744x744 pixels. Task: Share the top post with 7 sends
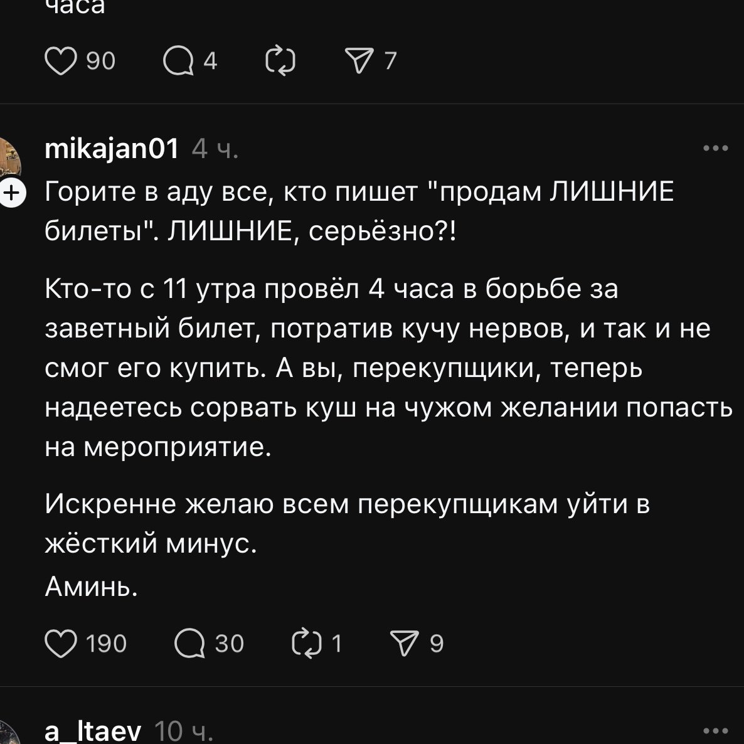pyautogui.click(x=360, y=61)
